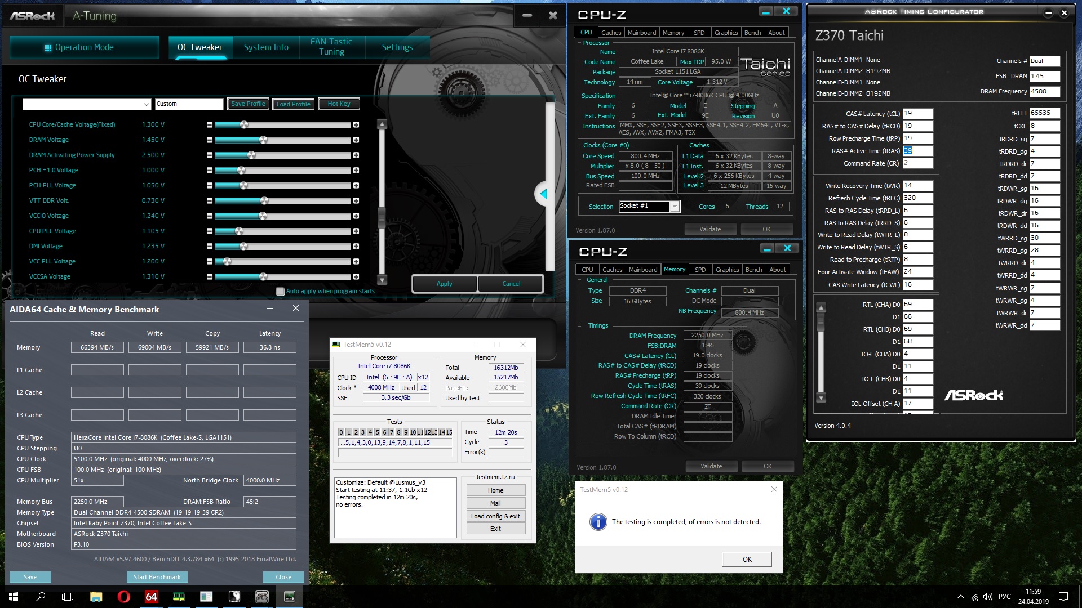The image size is (1082, 608).
Task: Open the Opera browser from taskbar
Action: coord(123,597)
